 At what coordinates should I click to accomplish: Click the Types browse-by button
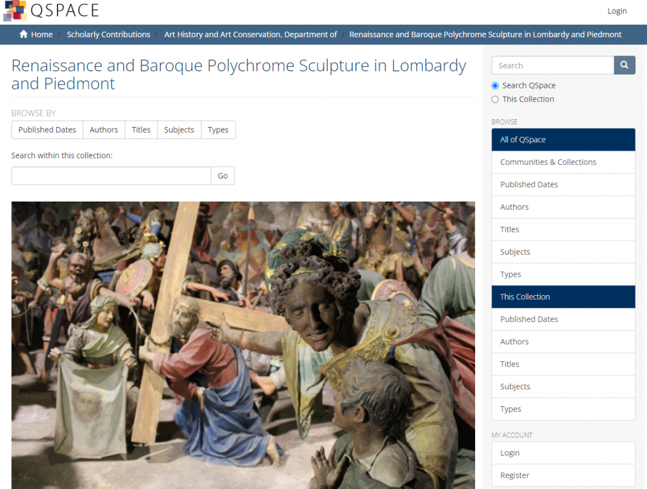(218, 130)
